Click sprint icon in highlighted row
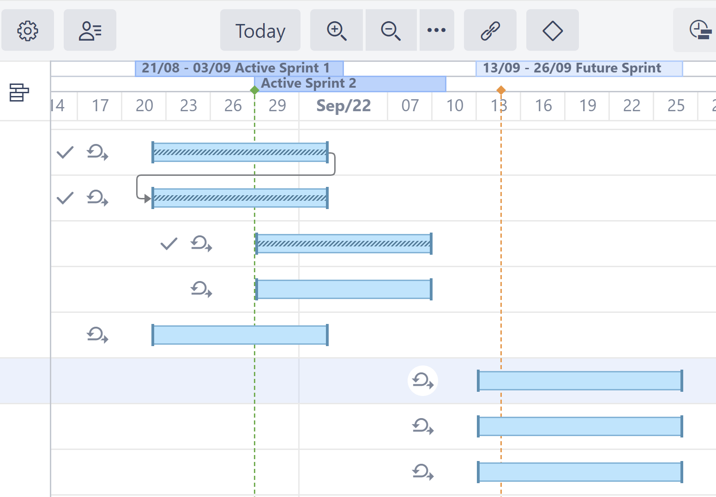The height and width of the screenshot is (497, 716). pos(422,381)
